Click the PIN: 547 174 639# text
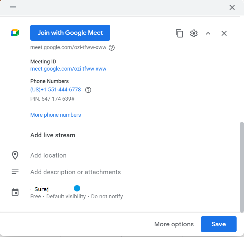The image size is (244, 237). (53, 99)
